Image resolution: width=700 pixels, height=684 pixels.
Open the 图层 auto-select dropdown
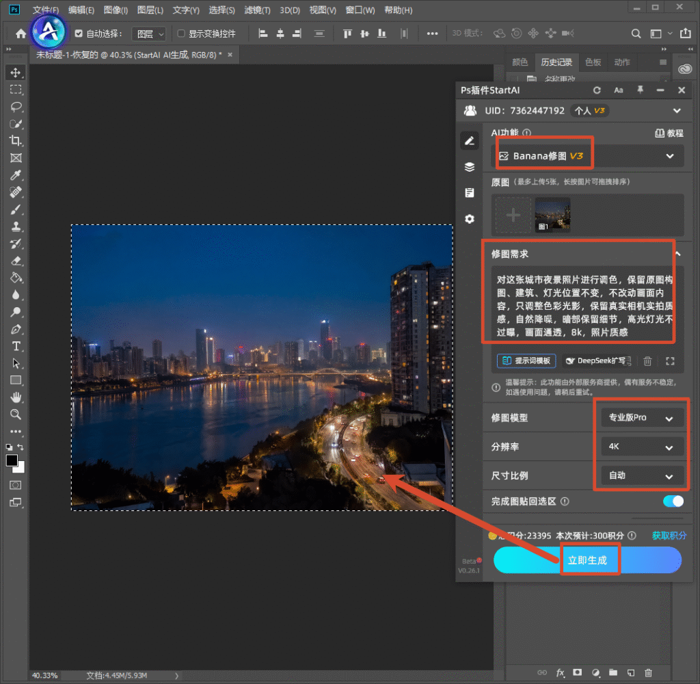point(149,34)
